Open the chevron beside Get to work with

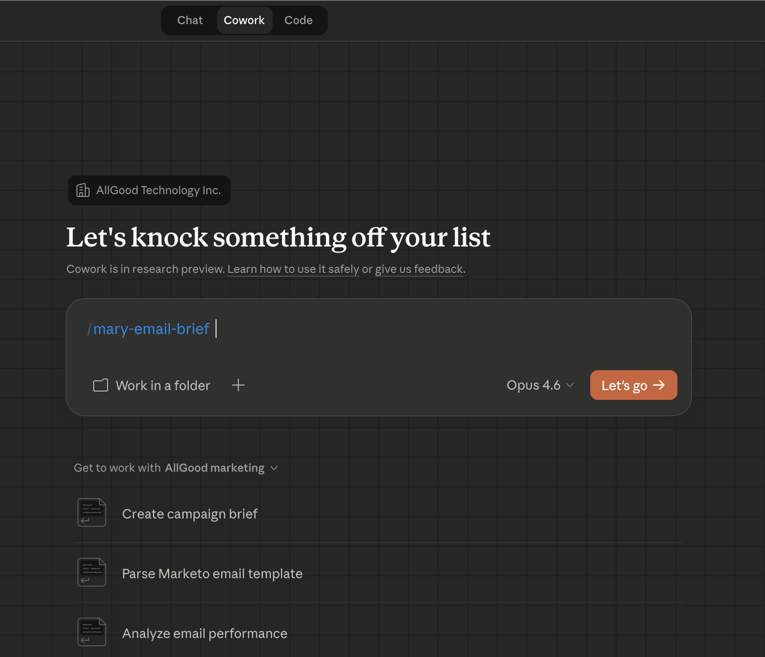(274, 468)
